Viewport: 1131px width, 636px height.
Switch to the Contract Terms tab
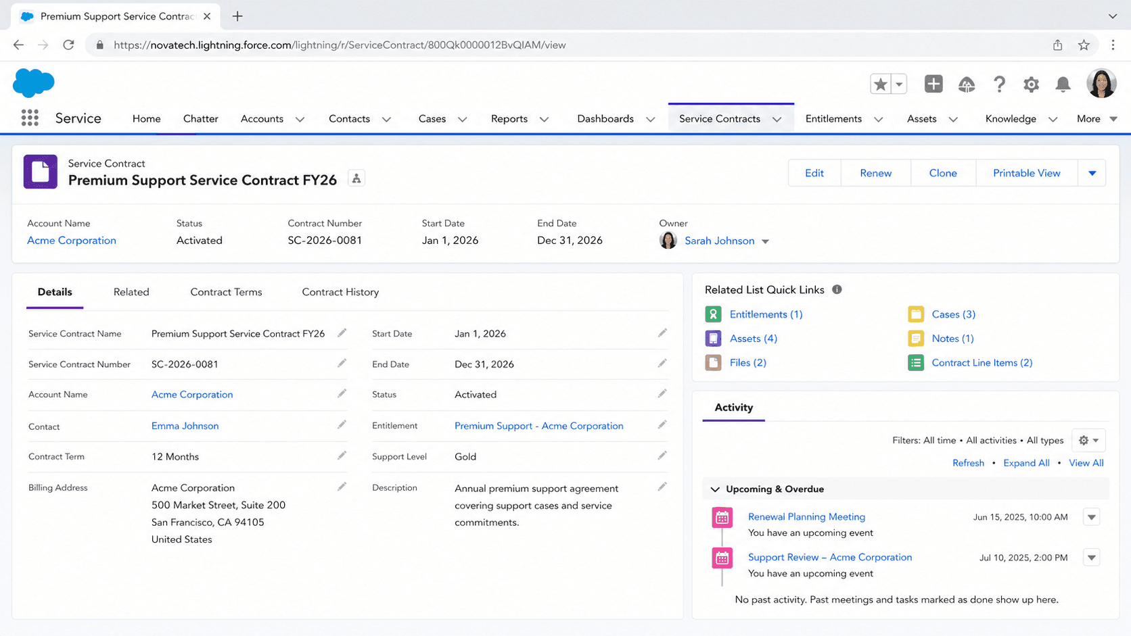[226, 292]
